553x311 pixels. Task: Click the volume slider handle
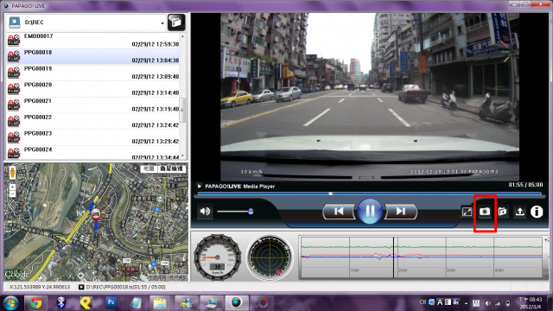coord(251,212)
